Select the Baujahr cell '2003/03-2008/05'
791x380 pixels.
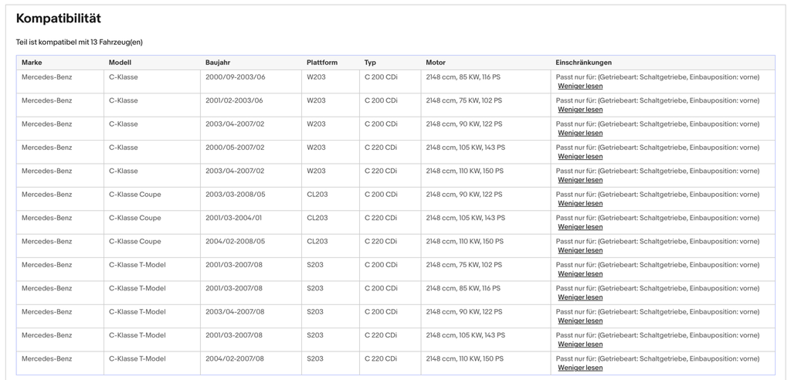click(235, 195)
